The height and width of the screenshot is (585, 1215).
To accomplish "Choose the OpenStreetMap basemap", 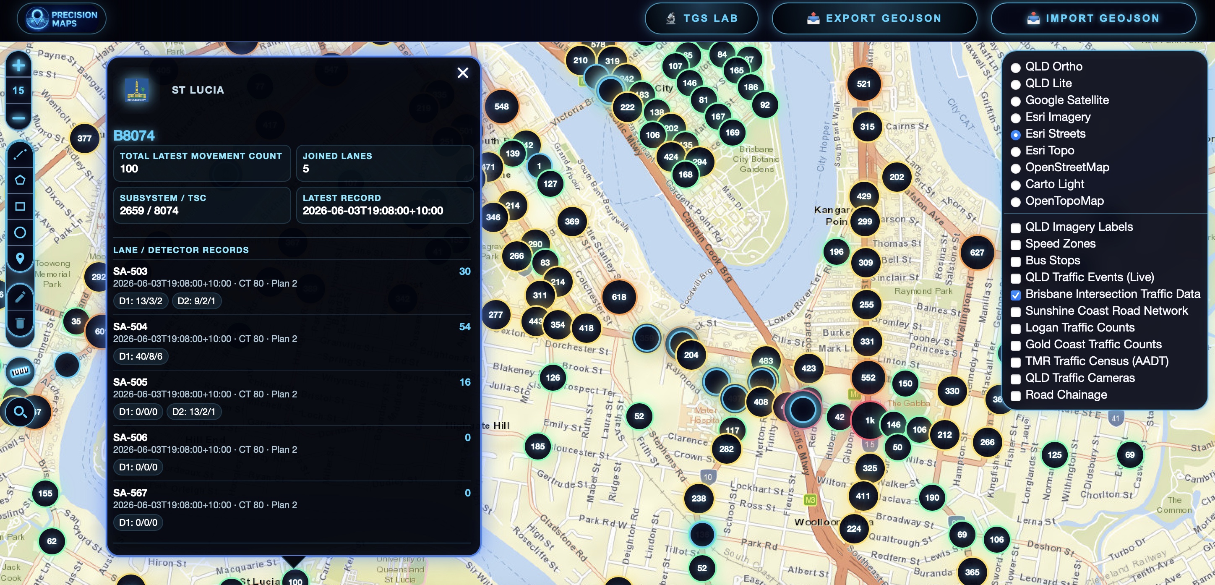I will pyautogui.click(x=1015, y=168).
